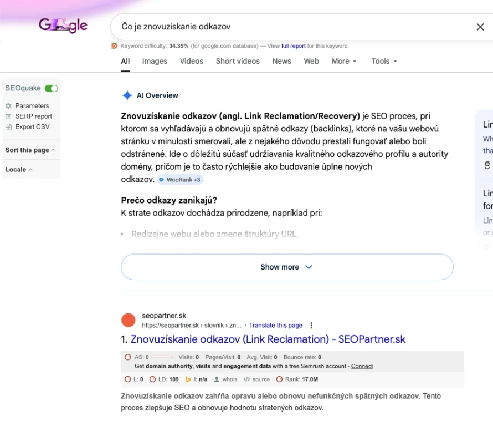The image size is (493, 426).
Task: Click the Authority Score bar
Action: [162, 358]
